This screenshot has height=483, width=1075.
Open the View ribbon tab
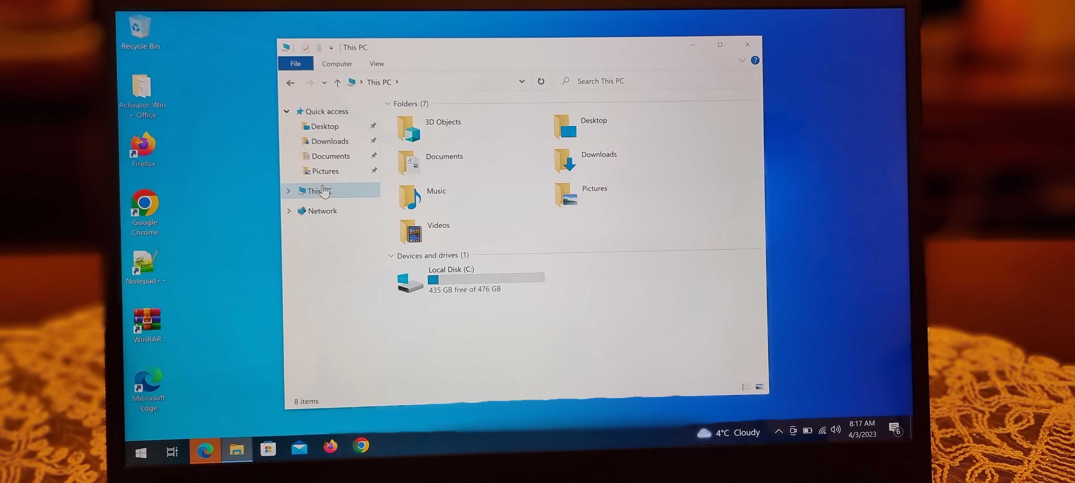click(x=377, y=64)
